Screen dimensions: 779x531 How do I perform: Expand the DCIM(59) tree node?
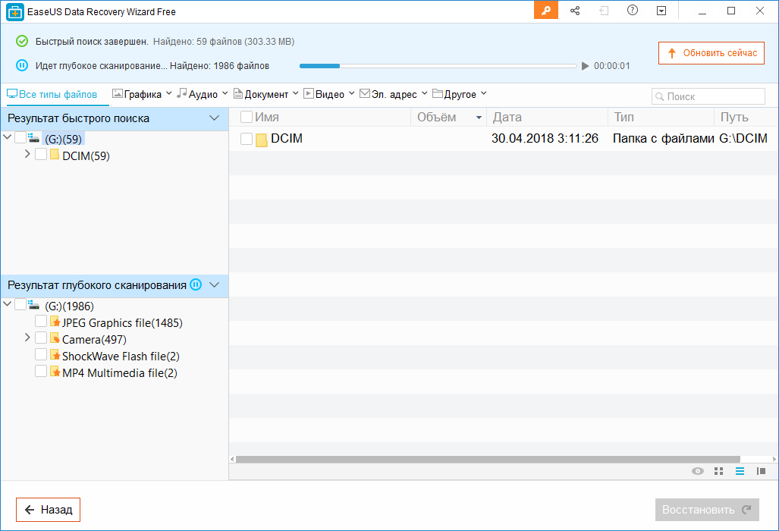coord(28,155)
